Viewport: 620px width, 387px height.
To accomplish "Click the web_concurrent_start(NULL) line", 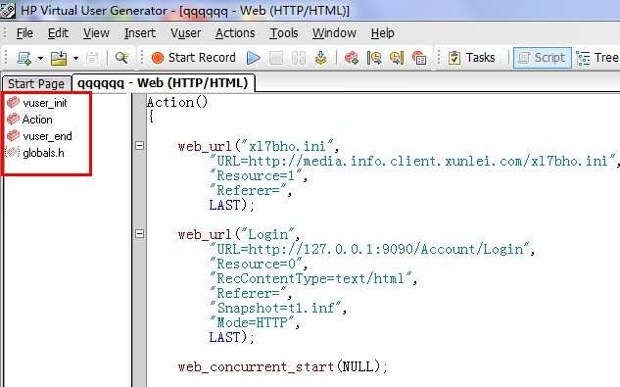I will (x=283, y=366).
